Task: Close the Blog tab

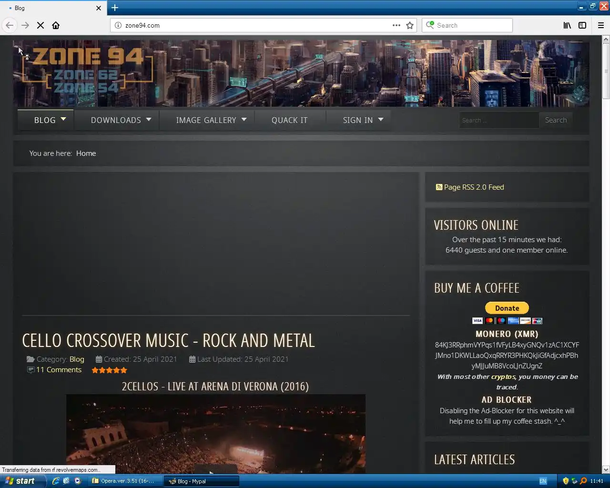Action: pos(99,8)
